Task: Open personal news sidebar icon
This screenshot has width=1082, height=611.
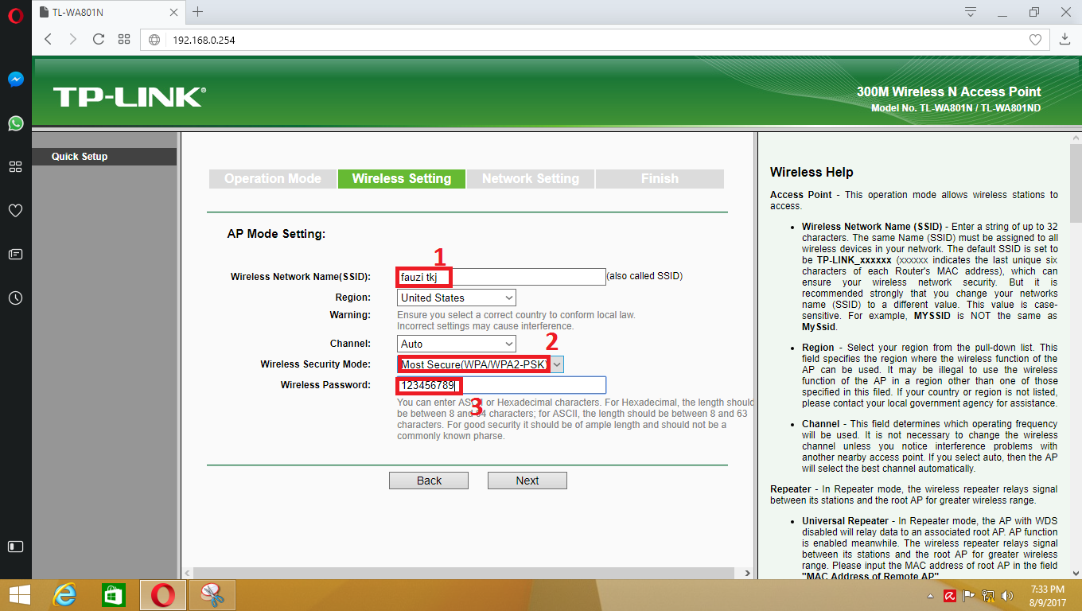Action: point(15,255)
